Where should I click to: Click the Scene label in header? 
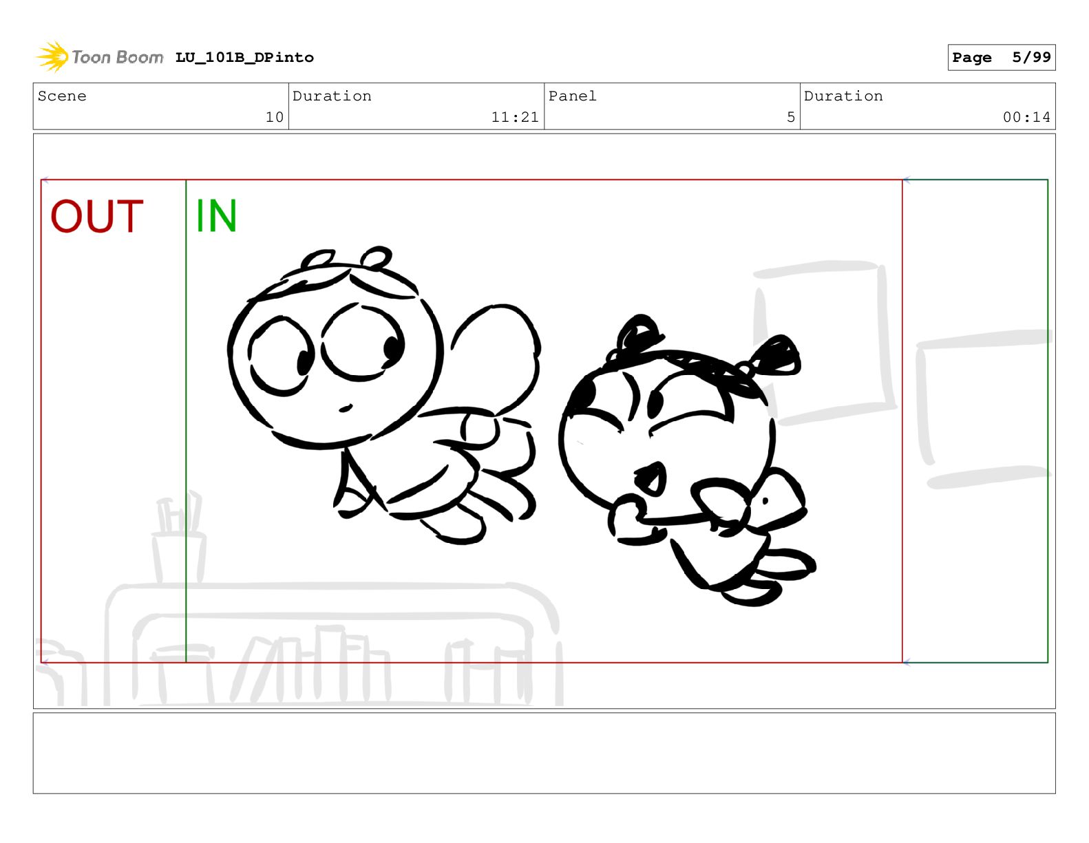(x=62, y=96)
